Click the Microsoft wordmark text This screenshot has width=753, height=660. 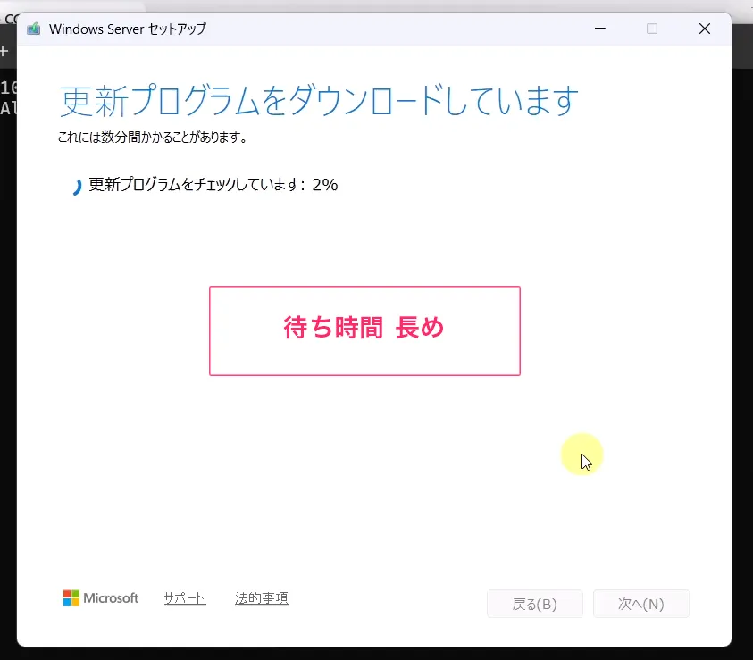[x=111, y=598]
